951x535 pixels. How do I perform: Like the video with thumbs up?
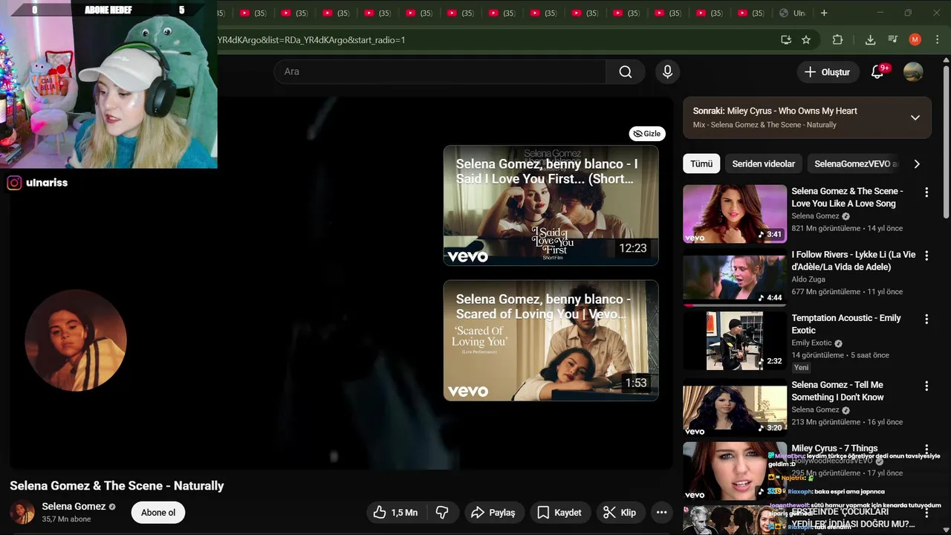click(x=396, y=512)
